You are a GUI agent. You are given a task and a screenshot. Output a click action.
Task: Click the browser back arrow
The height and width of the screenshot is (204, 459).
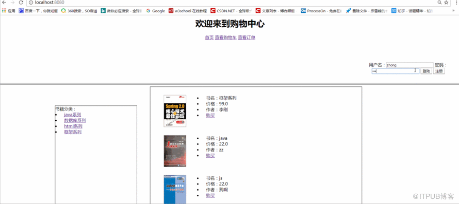tap(4, 3)
